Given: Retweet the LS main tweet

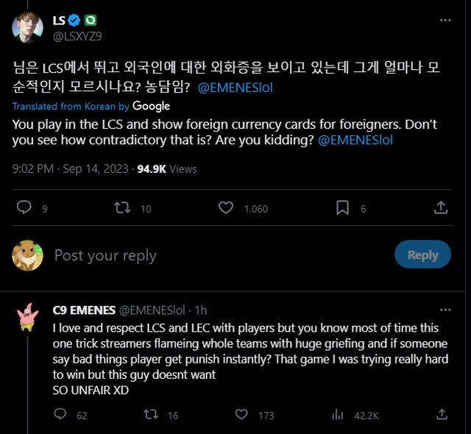Looking at the screenshot, I should [123, 208].
